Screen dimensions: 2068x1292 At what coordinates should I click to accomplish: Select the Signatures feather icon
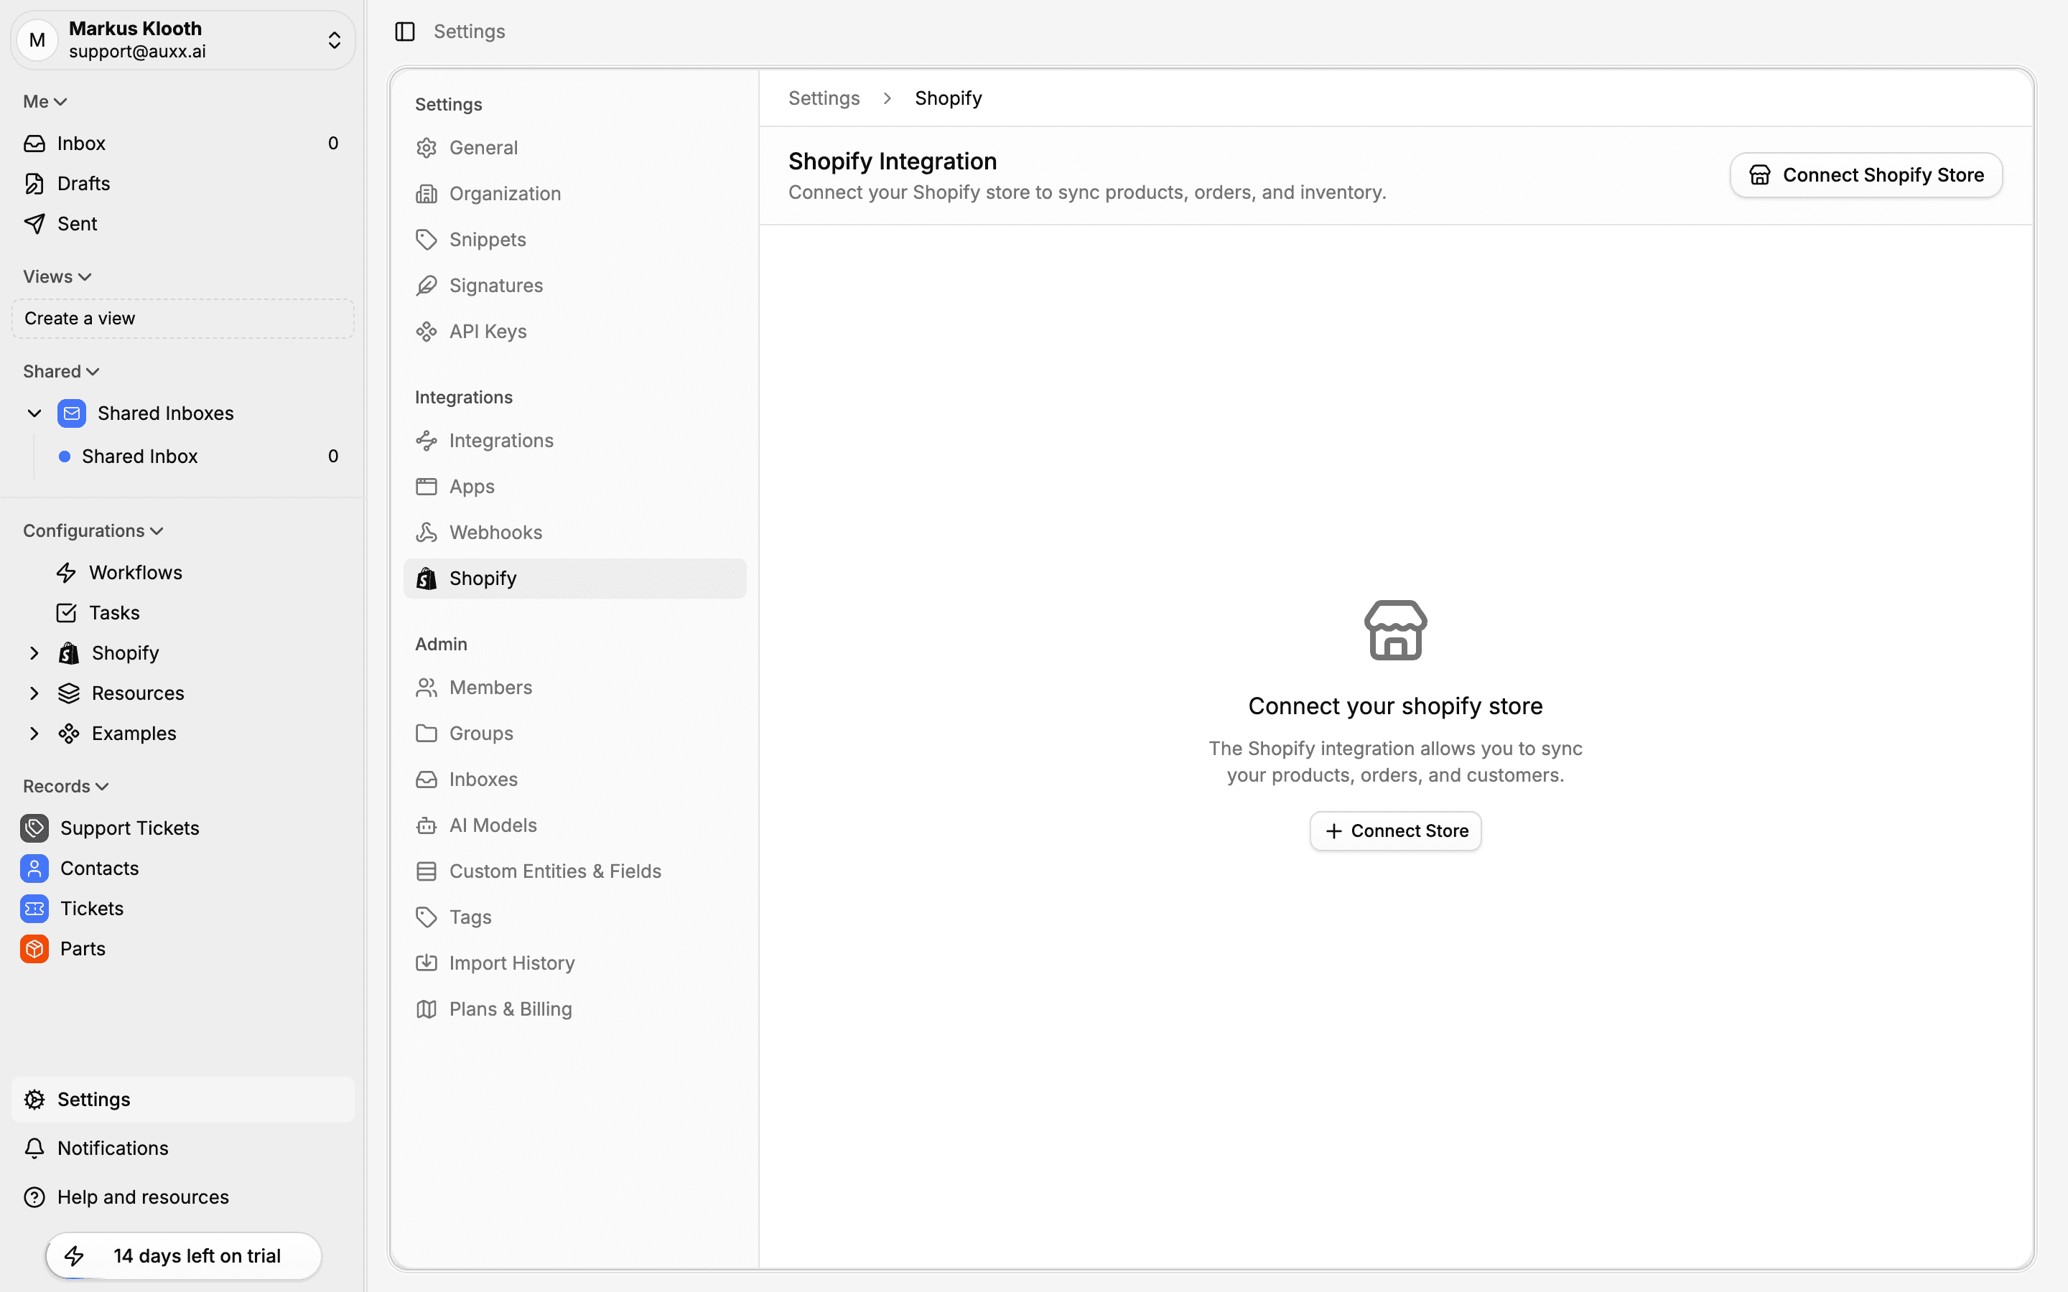pos(427,286)
